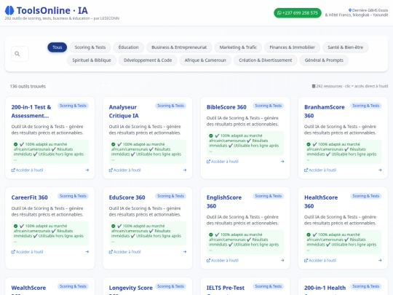Filter by Création & Divertissement category
Image resolution: width=393 pixels, height=295 pixels.
(266, 60)
